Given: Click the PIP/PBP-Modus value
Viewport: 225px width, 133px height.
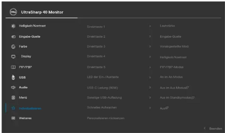Looking at the screenshot, I should [172, 67].
